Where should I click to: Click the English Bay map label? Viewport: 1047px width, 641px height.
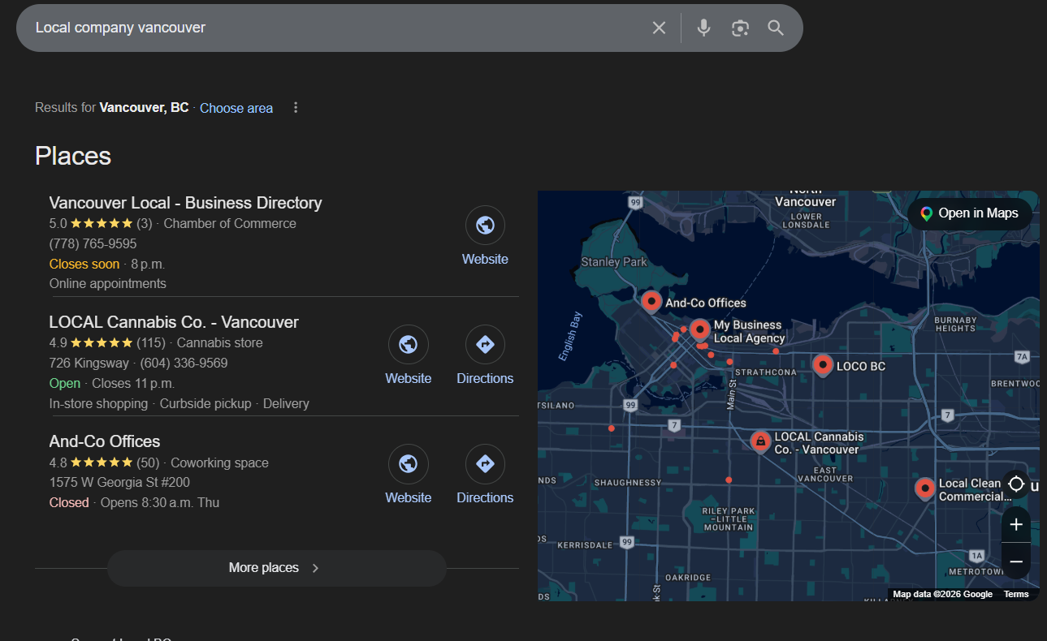coord(571,336)
